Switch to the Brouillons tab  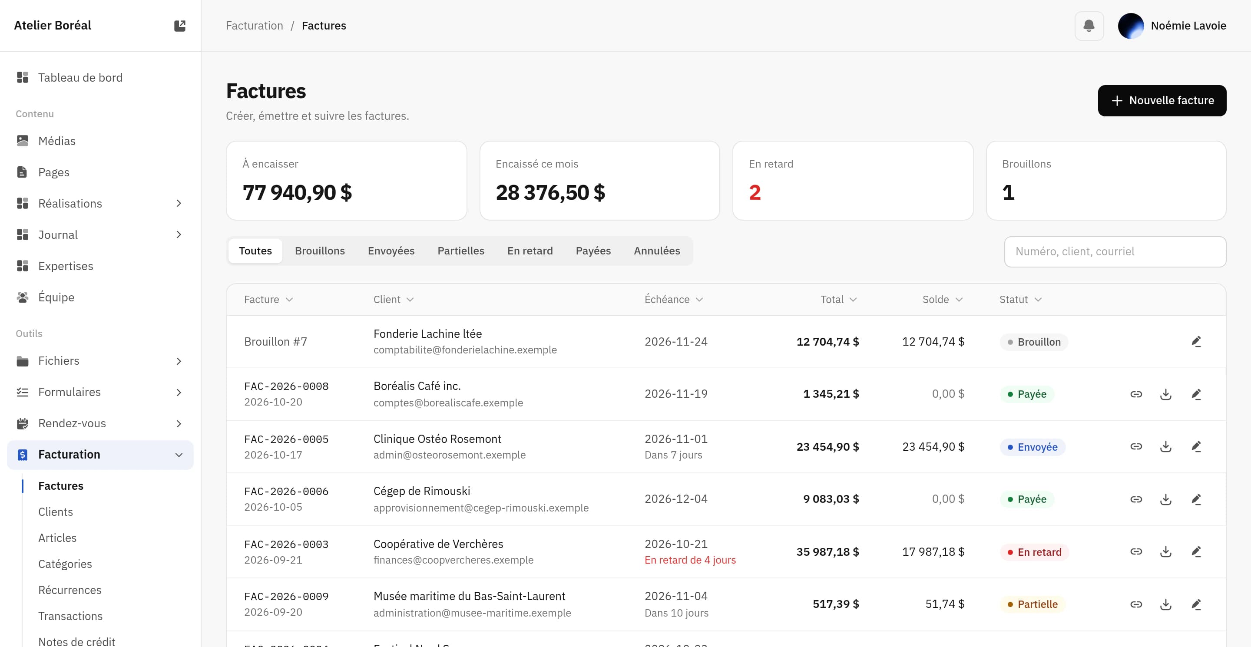pos(320,251)
